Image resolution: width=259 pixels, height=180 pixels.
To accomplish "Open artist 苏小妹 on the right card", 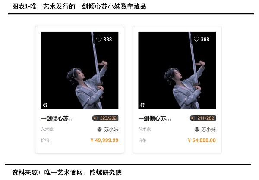I will click(x=208, y=130).
